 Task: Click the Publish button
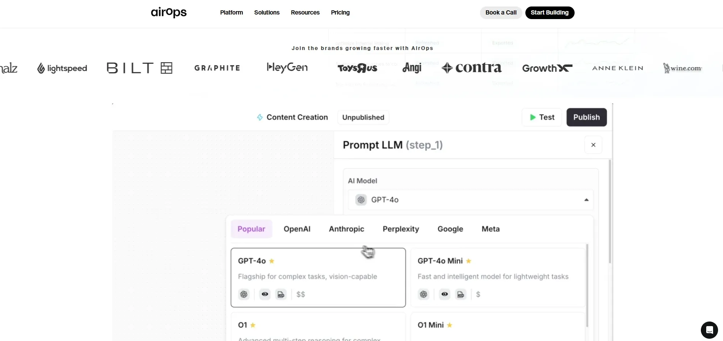[586, 117]
